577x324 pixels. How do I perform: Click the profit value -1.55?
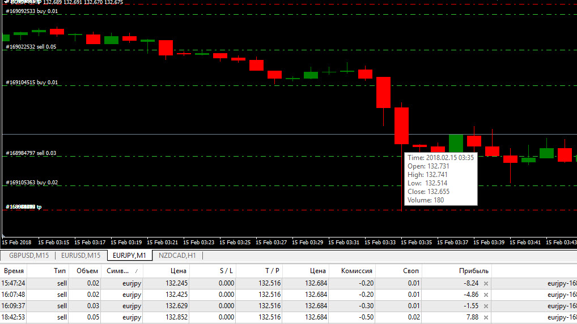(x=472, y=306)
